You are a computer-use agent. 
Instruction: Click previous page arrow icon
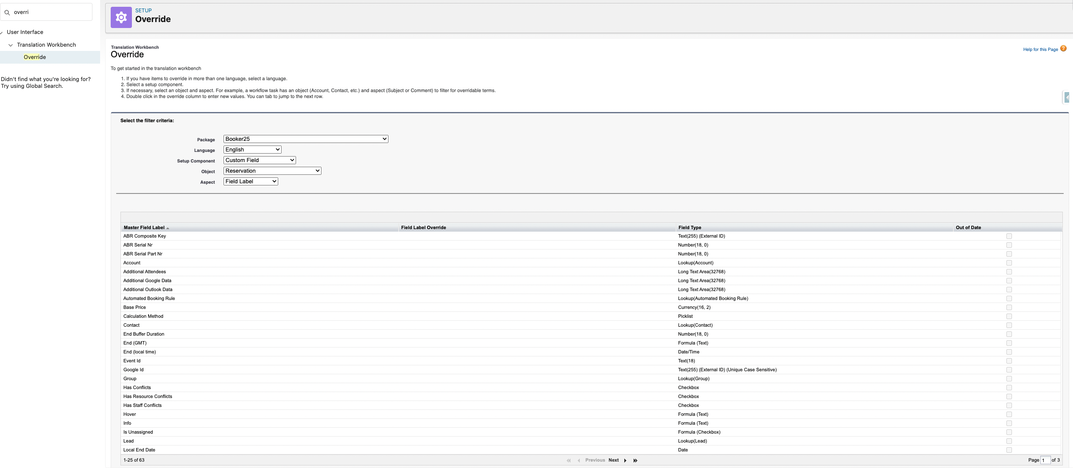[x=579, y=460]
